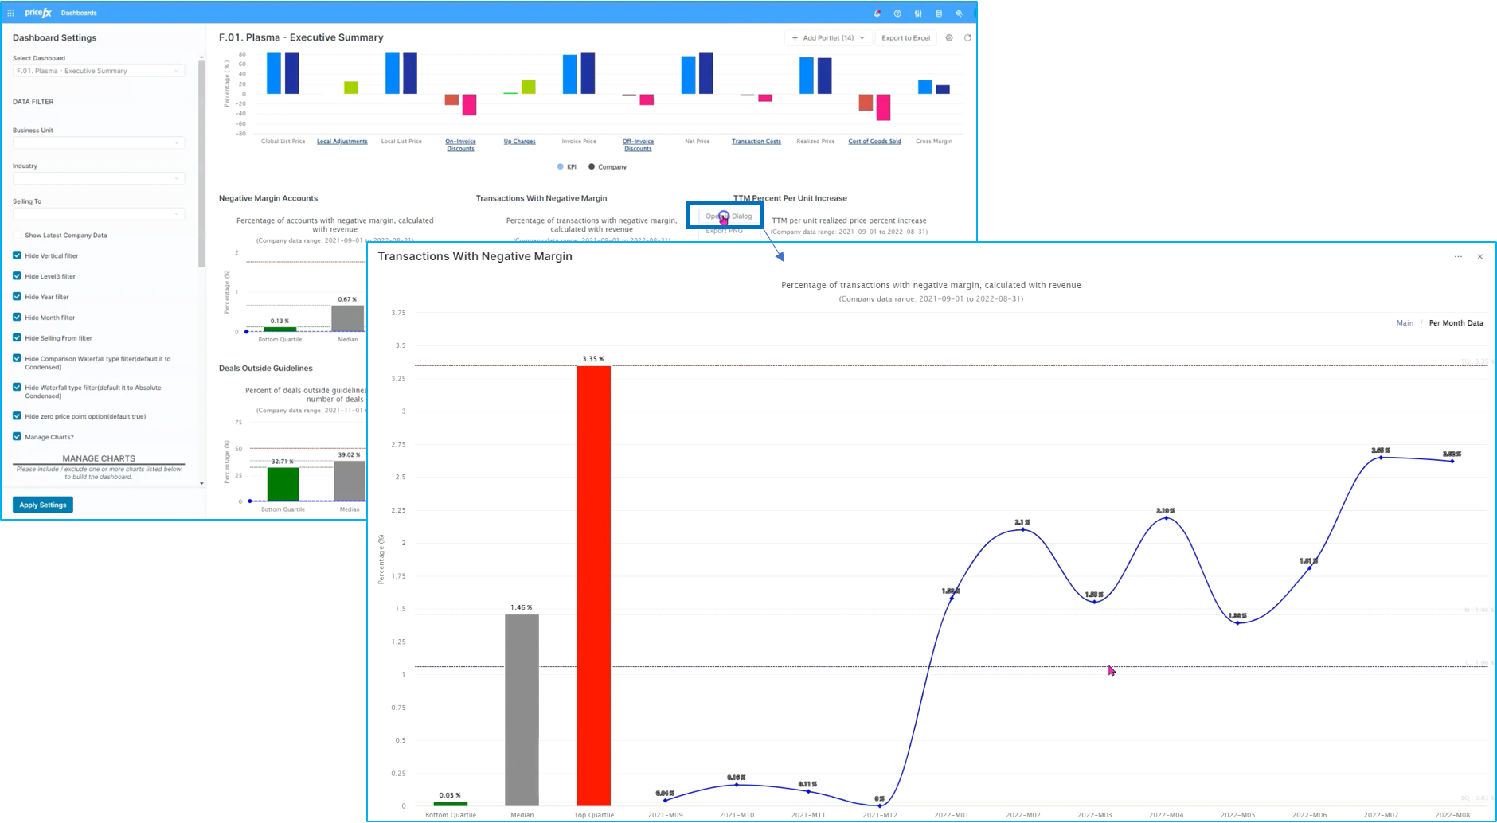Image resolution: width=1497 pixels, height=823 pixels.
Task: Enable Show Latest Company Data checkbox
Action: [17, 236]
